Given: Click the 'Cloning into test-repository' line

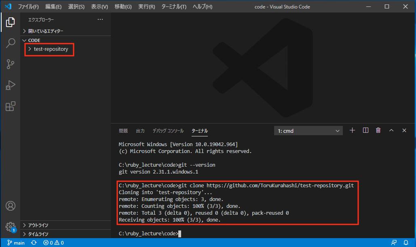Looking at the screenshot, I should (165, 193).
